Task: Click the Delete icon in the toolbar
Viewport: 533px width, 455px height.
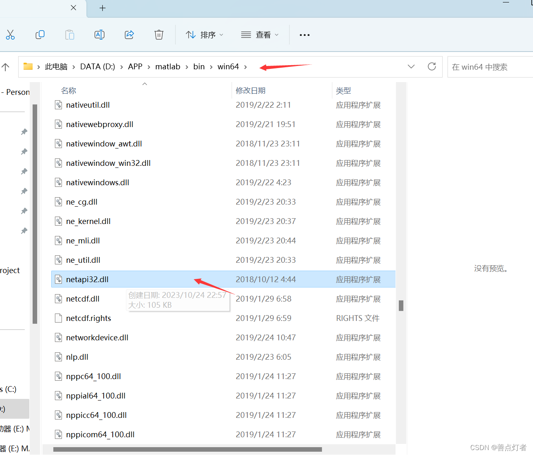Action: click(x=159, y=35)
